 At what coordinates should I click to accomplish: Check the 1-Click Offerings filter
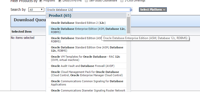(122, 1)
